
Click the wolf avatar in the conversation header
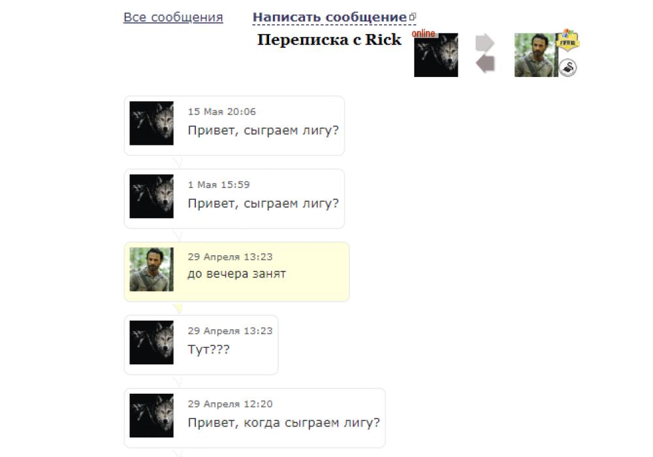tap(436, 55)
